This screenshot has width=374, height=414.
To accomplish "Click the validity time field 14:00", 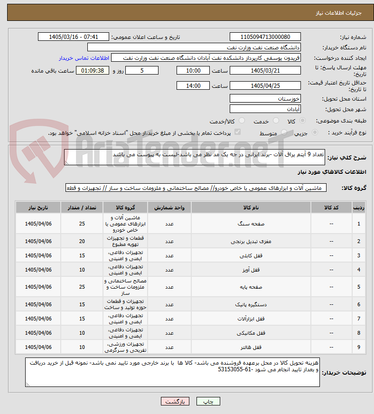I will pos(193,86).
